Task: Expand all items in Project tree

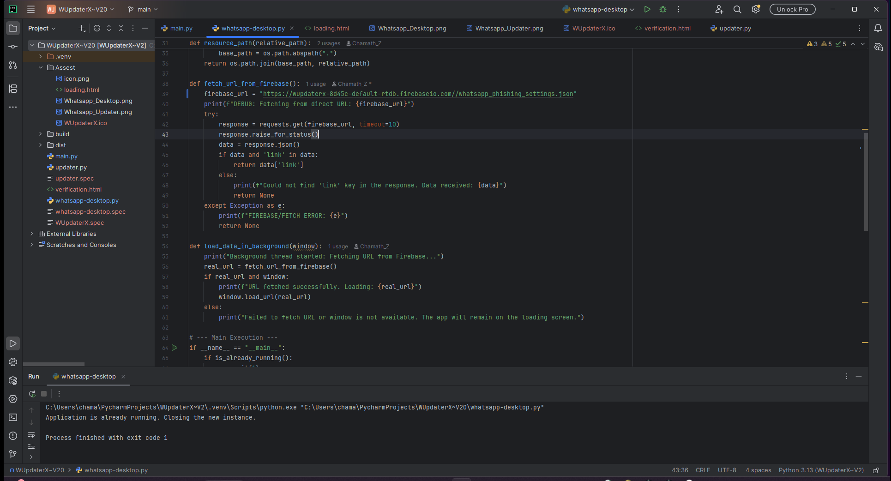Action: [109, 28]
